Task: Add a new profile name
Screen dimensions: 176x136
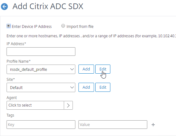Action: (86, 69)
